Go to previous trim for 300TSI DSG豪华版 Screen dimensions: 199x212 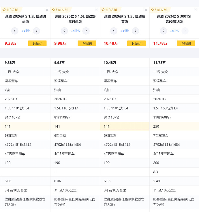point(163,31)
